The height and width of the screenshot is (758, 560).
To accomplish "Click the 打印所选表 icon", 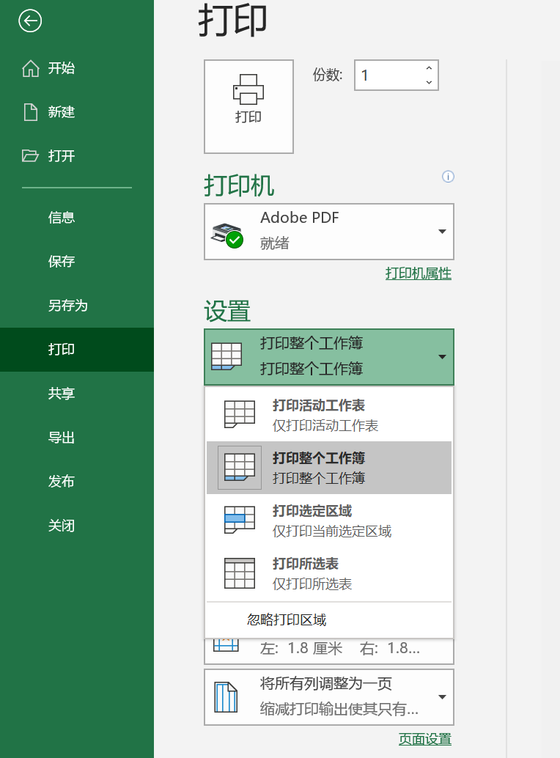I will click(x=240, y=573).
